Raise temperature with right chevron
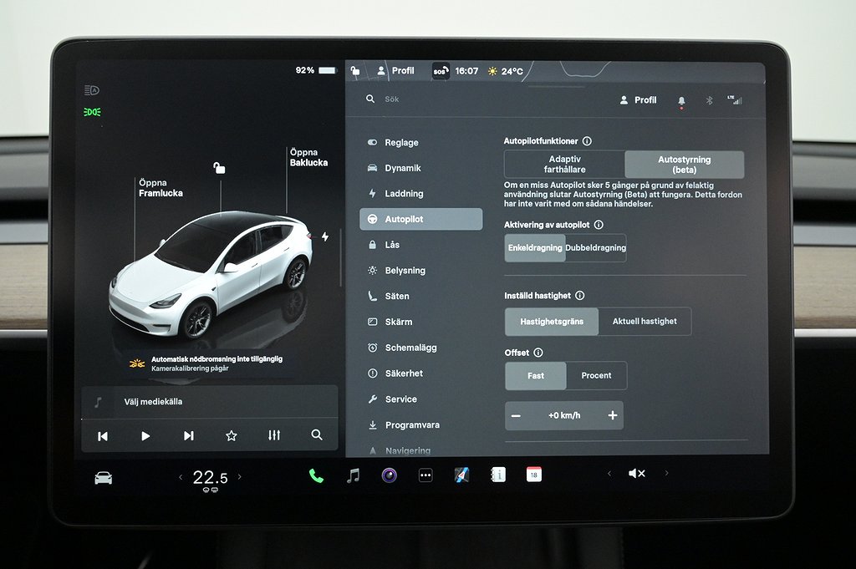This screenshot has width=856, height=569. click(240, 477)
